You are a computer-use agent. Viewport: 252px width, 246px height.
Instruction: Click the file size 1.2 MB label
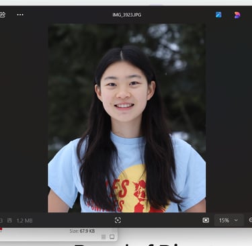[x=24, y=220]
